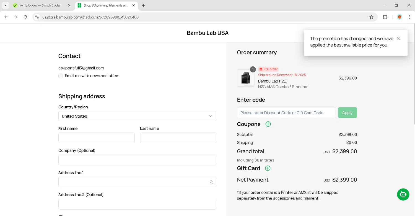This screenshot has height=216, width=415.
Task: Open the browser extensions puzzle icon
Action: 385,17
